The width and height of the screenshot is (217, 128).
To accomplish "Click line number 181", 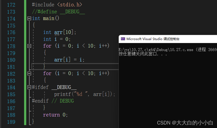I will click(11, 67).
